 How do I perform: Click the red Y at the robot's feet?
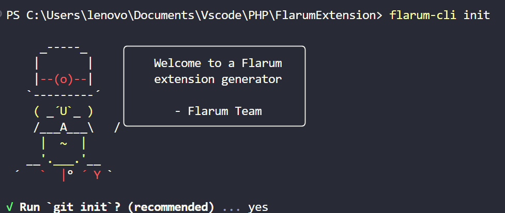coord(97,176)
